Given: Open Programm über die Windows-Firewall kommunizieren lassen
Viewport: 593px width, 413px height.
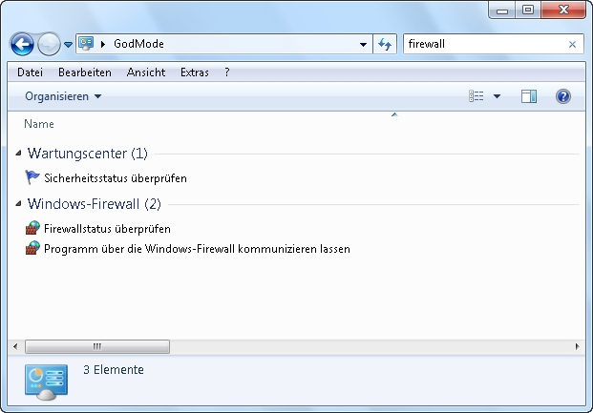Looking at the screenshot, I should pos(197,249).
